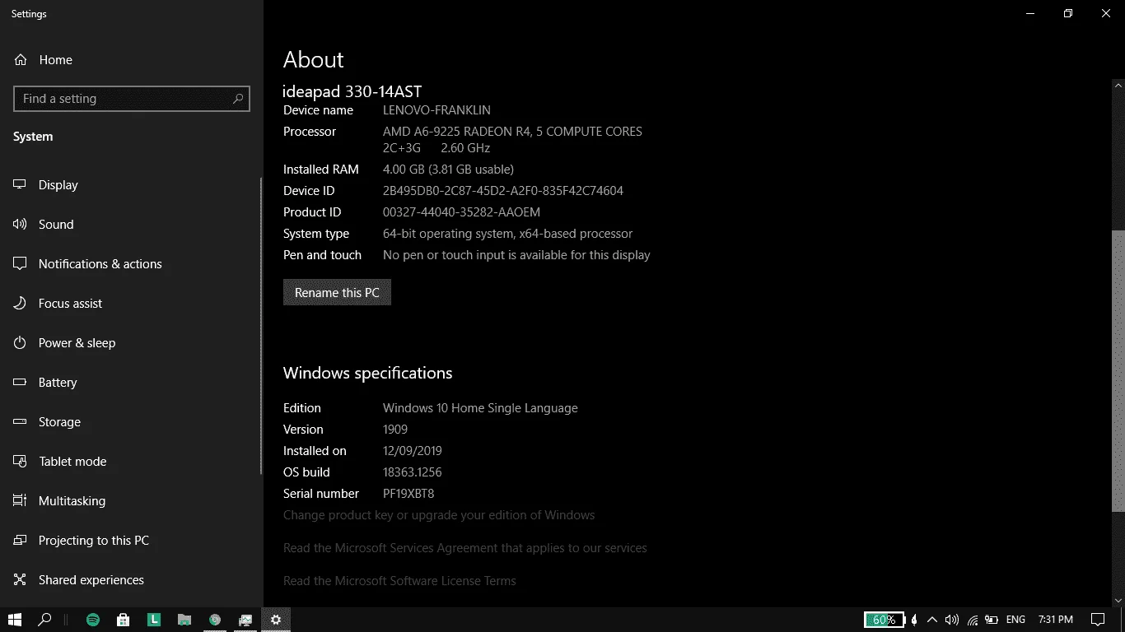Viewport: 1125px width, 632px height.
Task: Show hidden system tray icons
Action: [x=932, y=620]
